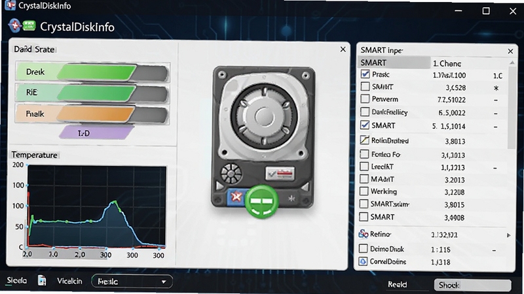This screenshot has width=524, height=294.
Task: Close the Daild Srate panel
Action: point(343,50)
